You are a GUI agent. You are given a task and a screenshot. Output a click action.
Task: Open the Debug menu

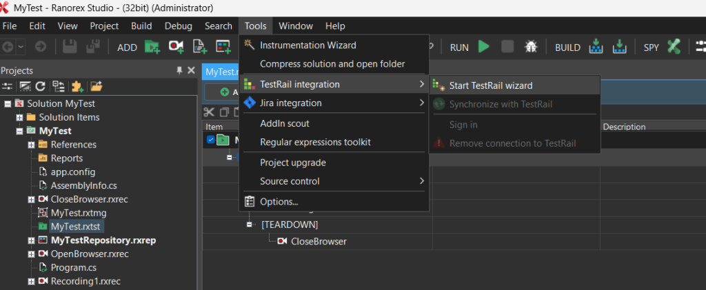(179, 26)
